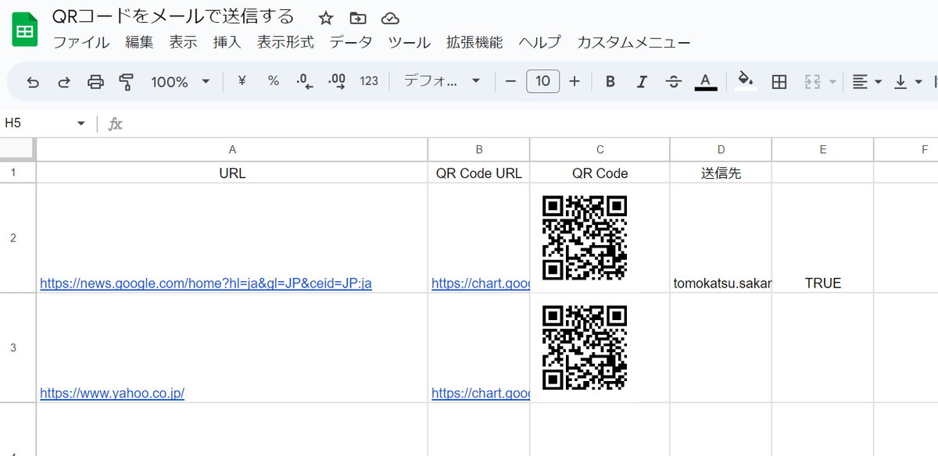This screenshot has width=938, height=456.
Task: Click the merge cells icon
Action: tap(811, 81)
